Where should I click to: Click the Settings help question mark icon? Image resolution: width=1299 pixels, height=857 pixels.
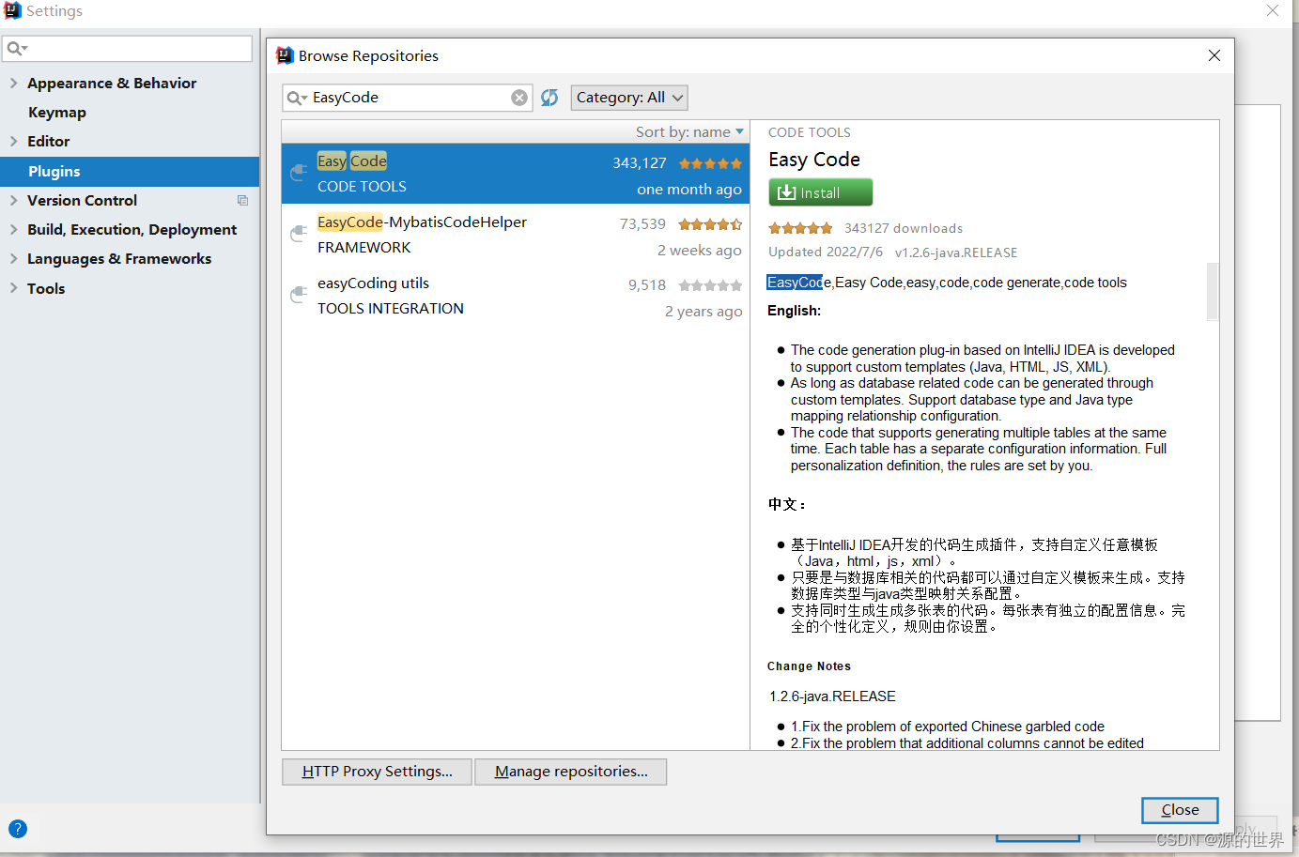[18, 829]
